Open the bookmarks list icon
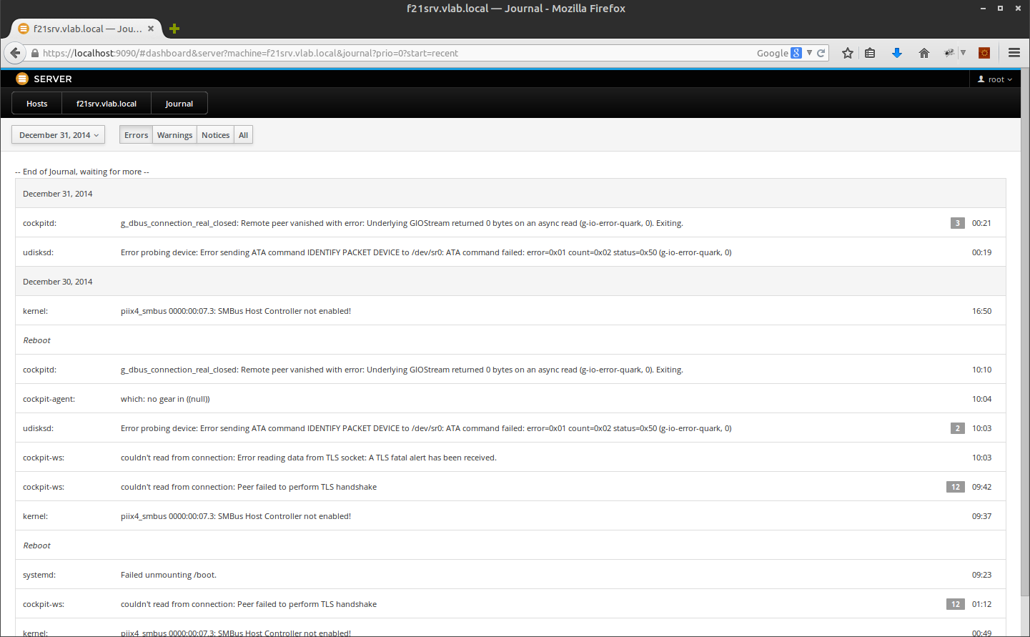The height and width of the screenshot is (637, 1030). click(870, 53)
